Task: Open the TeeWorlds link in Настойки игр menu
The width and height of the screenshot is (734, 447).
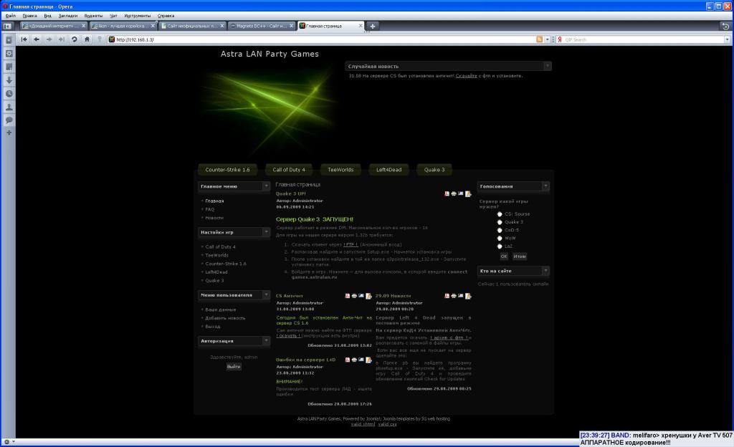Action: pos(216,255)
